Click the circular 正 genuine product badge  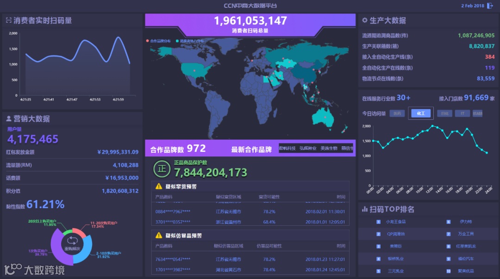click(162, 169)
